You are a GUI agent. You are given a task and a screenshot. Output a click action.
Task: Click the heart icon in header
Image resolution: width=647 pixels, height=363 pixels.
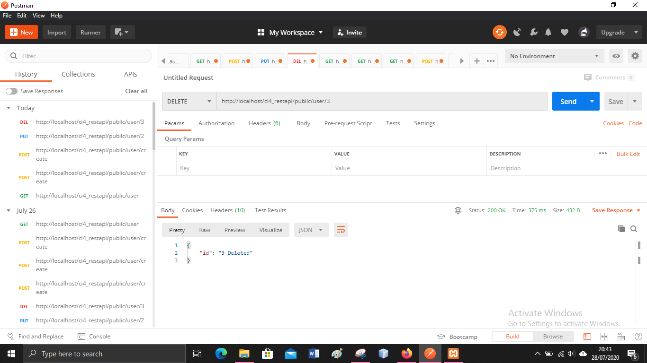pos(565,32)
